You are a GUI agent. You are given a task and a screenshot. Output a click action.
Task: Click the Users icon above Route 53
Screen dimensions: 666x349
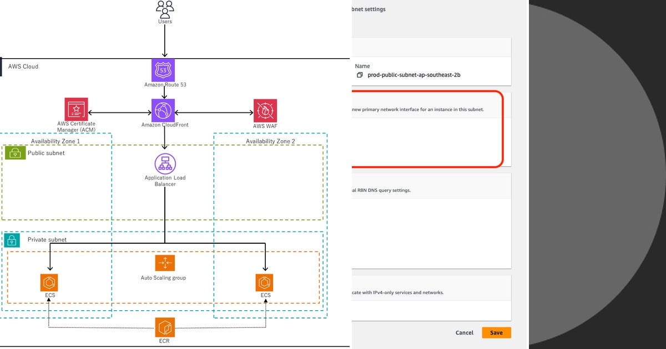pyautogui.click(x=164, y=8)
